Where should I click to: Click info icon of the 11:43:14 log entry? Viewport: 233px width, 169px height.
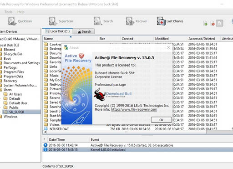click(x=46, y=145)
